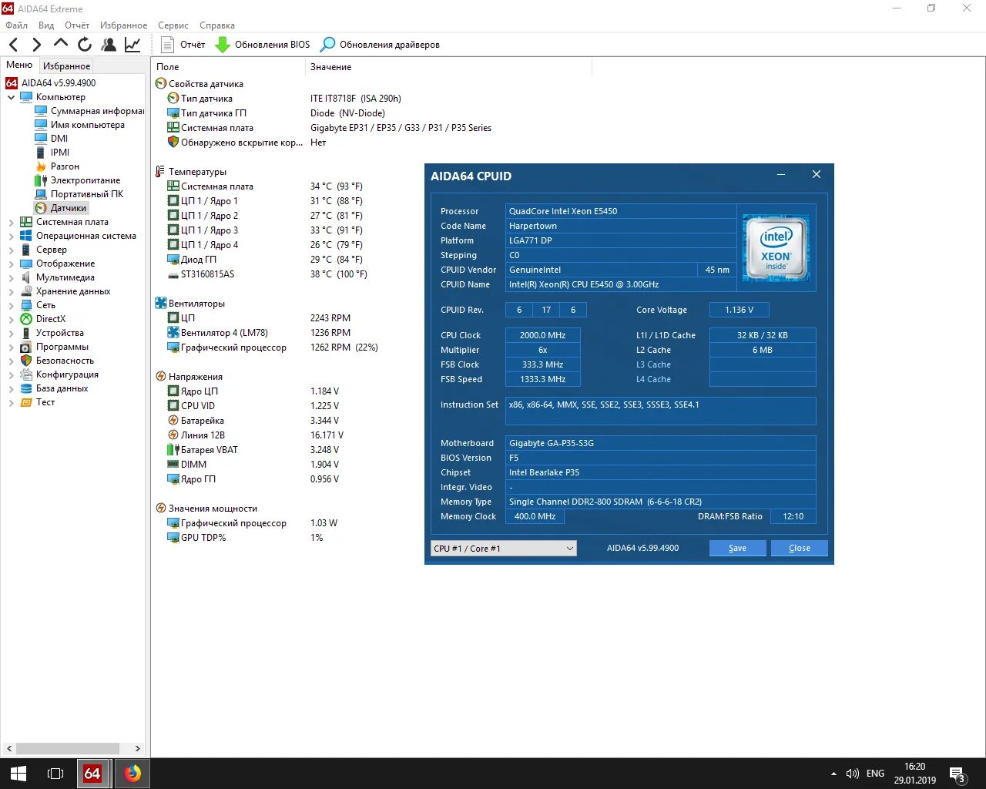The width and height of the screenshot is (986, 789).
Task: Click the Close button in CPUID dialog
Action: click(x=800, y=548)
